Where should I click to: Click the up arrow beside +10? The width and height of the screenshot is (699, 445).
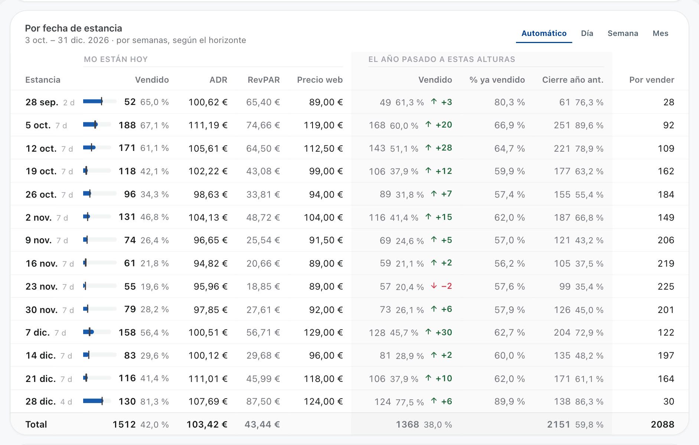(428, 378)
